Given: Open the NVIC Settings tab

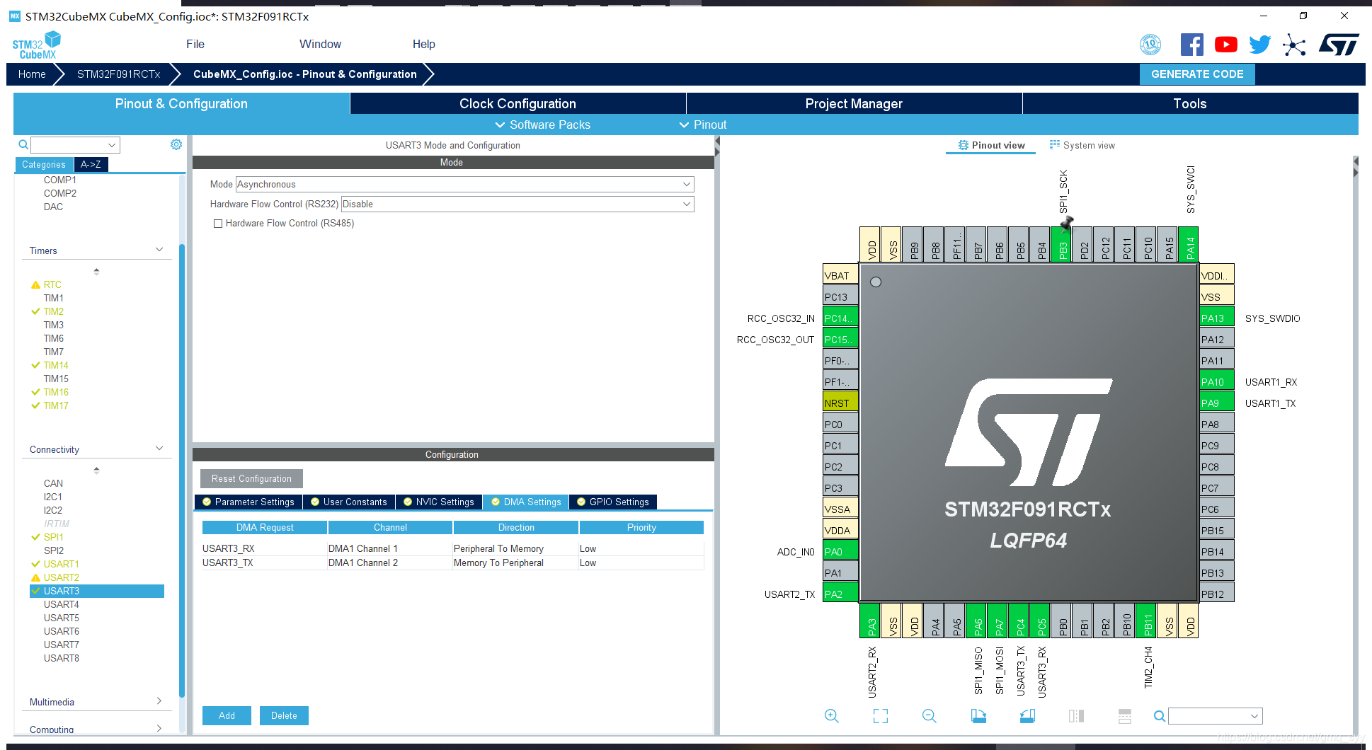Looking at the screenshot, I should click(438, 502).
